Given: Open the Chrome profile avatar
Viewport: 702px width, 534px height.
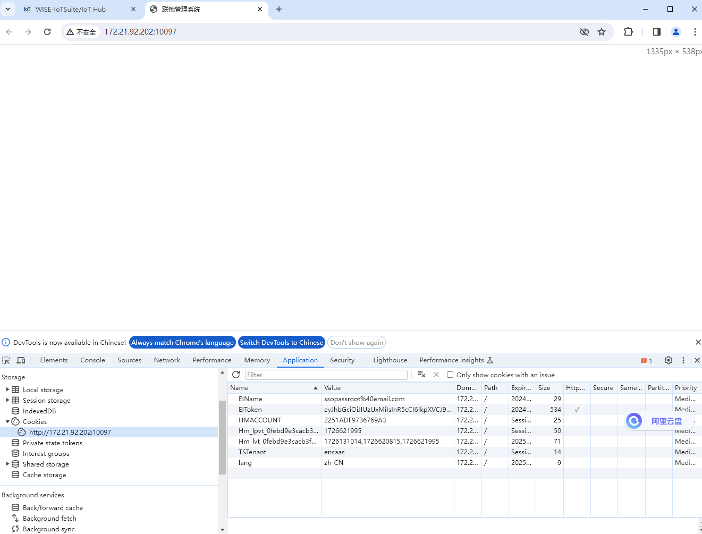Looking at the screenshot, I should click(x=676, y=32).
